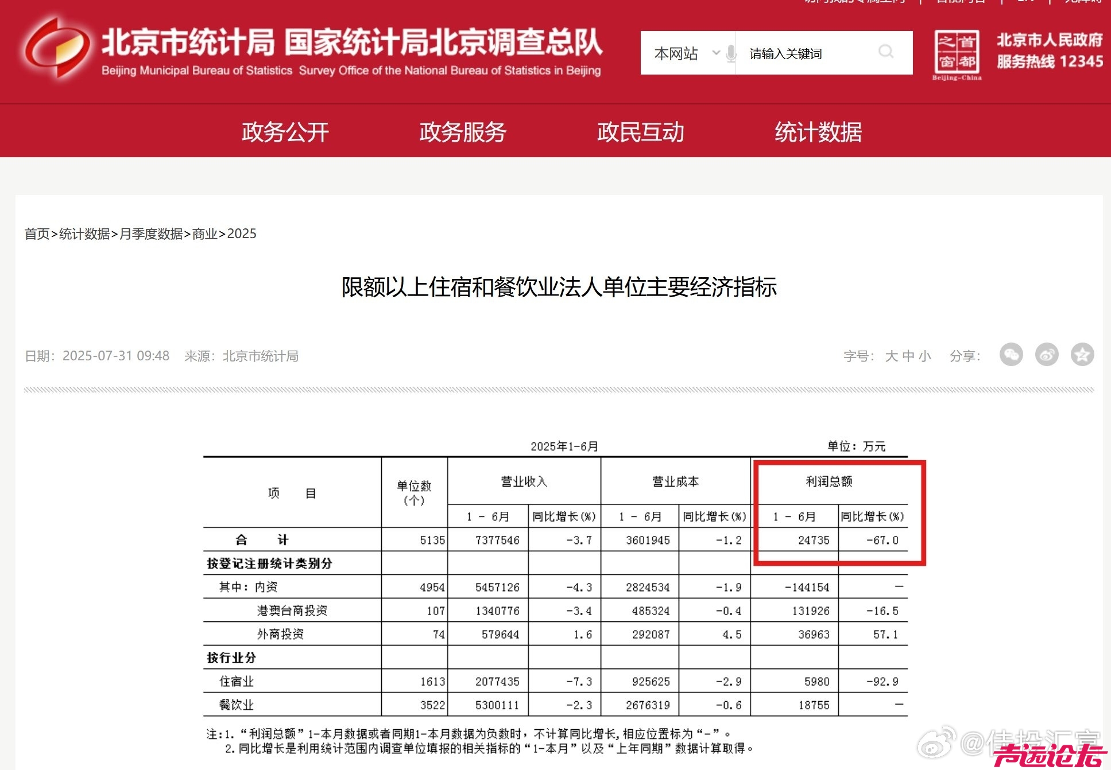
Task: Set font size to 中 (medium)
Action: coord(908,356)
